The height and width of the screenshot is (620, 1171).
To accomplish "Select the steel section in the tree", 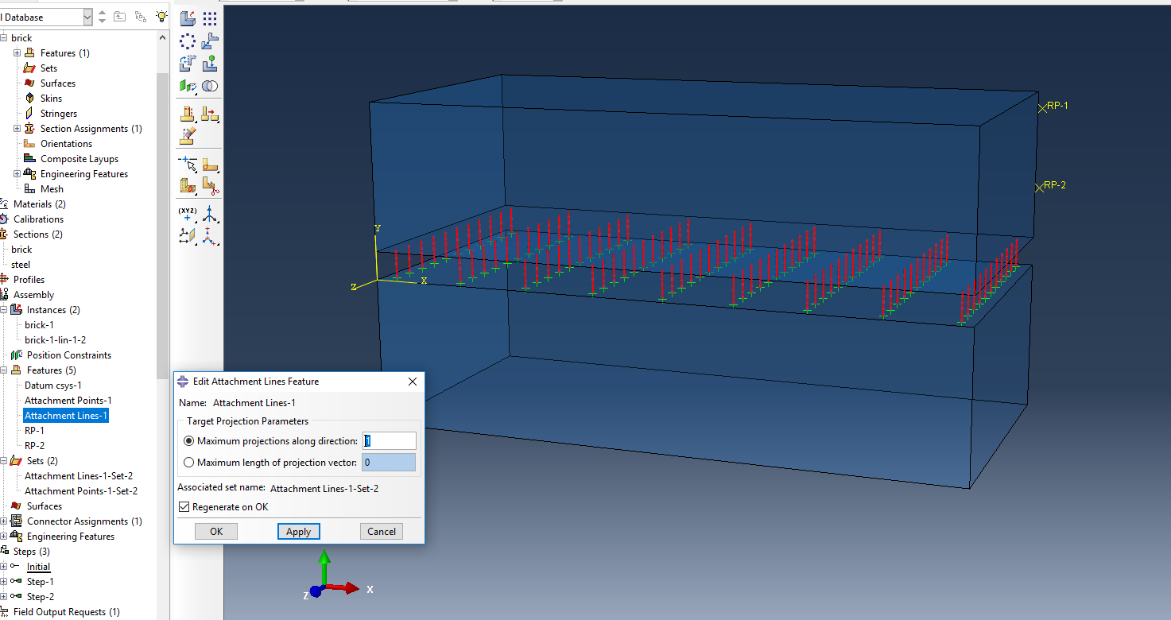I will pyautogui.click(x=21, y=265).
